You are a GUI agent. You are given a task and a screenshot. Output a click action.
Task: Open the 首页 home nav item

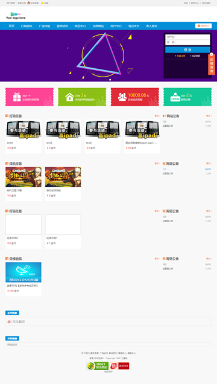11,26
